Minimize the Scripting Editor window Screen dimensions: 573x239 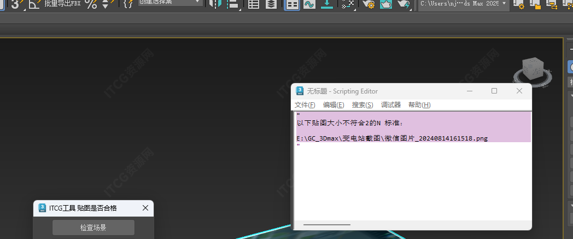470,91
